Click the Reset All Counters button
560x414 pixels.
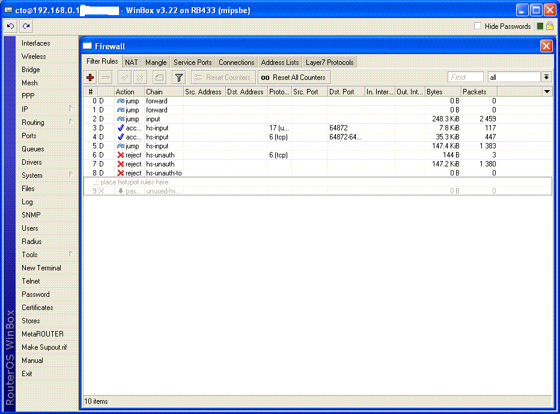click(x=294, y=77)
